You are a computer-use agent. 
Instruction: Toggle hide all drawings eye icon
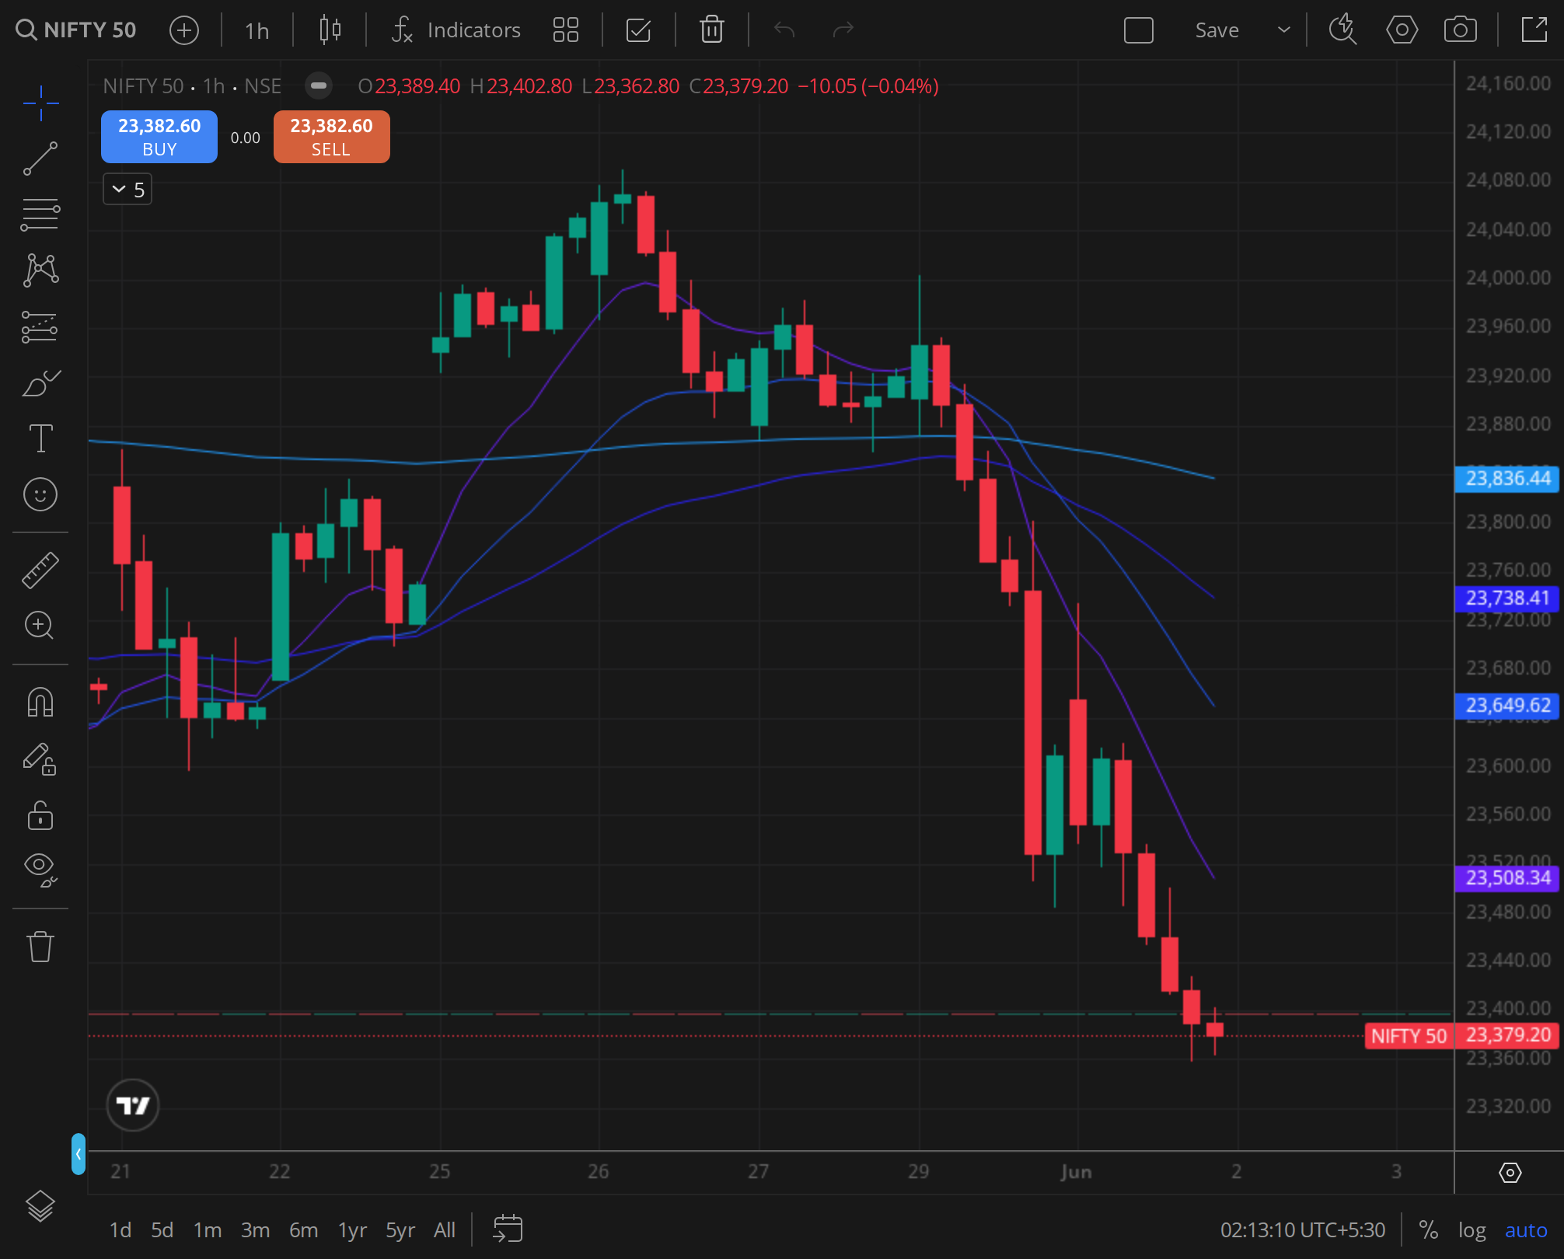[x=40, y=869]
